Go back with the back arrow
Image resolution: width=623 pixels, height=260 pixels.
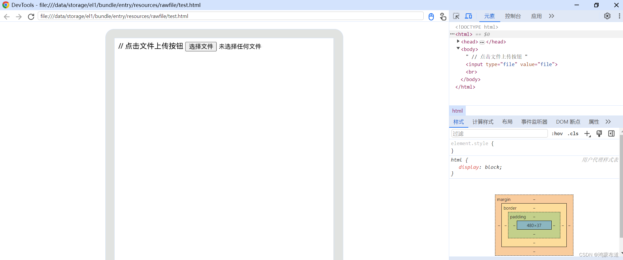(7, 17)
